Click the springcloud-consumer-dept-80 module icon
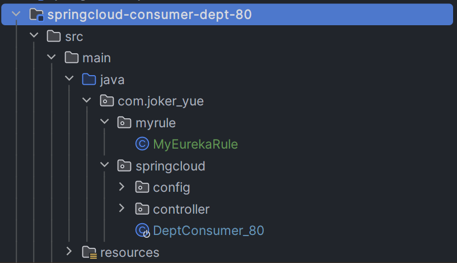 tap(36, 15)
